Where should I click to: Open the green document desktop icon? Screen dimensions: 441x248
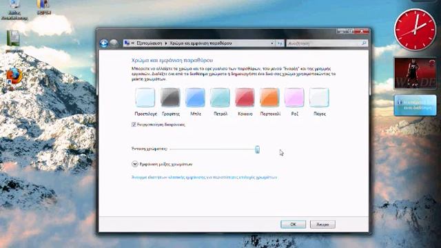[x=14, y=41]
